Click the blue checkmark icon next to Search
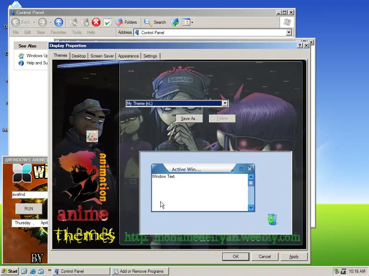 tap(175, 22)
